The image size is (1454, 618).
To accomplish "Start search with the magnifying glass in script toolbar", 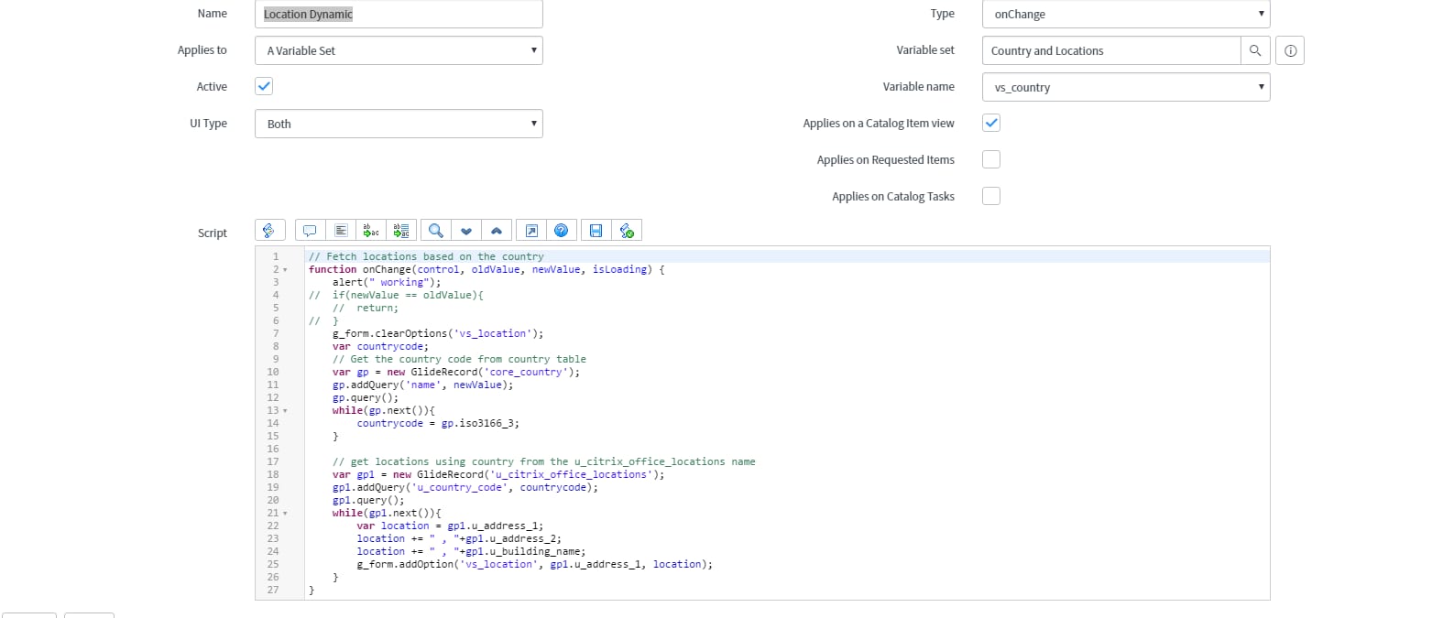I will 436,231.
